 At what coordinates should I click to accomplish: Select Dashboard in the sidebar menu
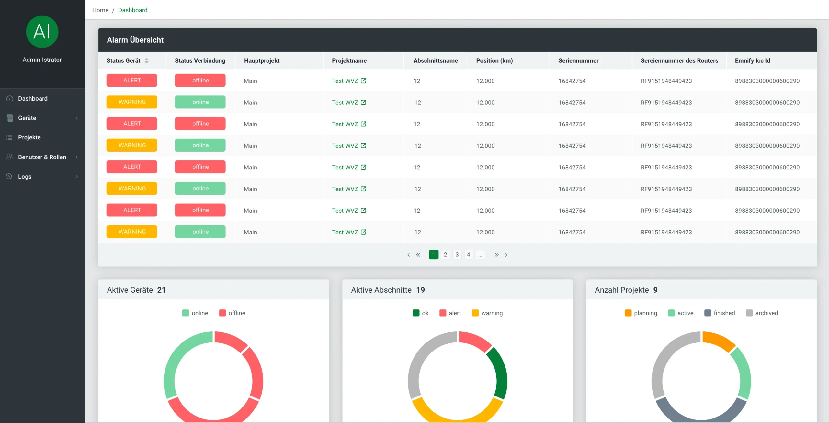tap(32, 98)
